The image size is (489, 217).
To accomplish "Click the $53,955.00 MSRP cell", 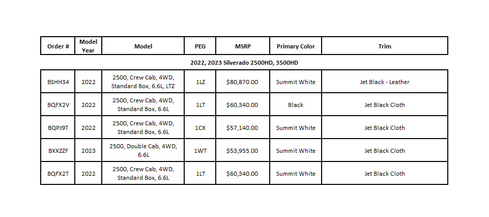I will coord(243,150).
